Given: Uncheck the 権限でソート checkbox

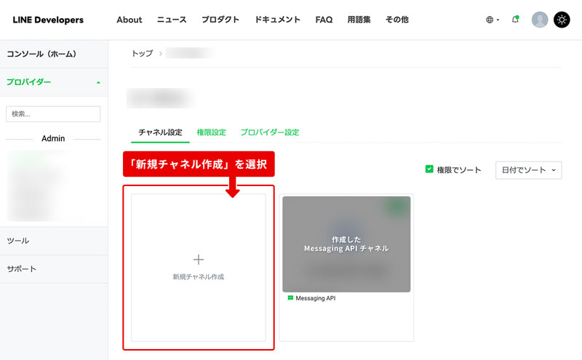Looking at the screenshot, I should pyautogui.click(x=429, y=169).
